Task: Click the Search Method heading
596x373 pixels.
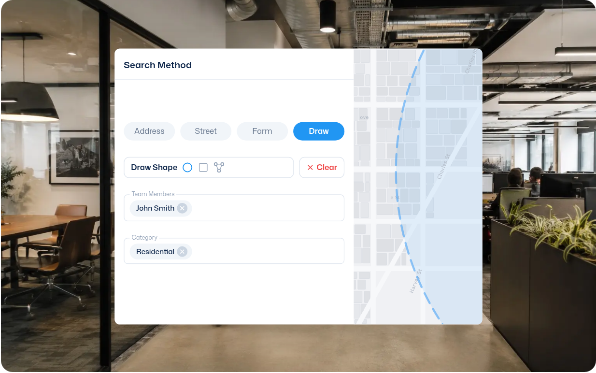Action: pyautogui.click(x=157, y=65)
